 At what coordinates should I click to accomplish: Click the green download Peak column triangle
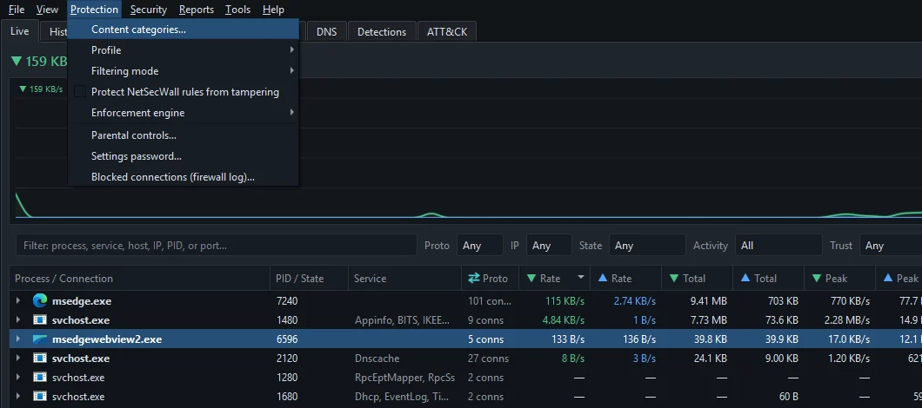click(817, 279)
